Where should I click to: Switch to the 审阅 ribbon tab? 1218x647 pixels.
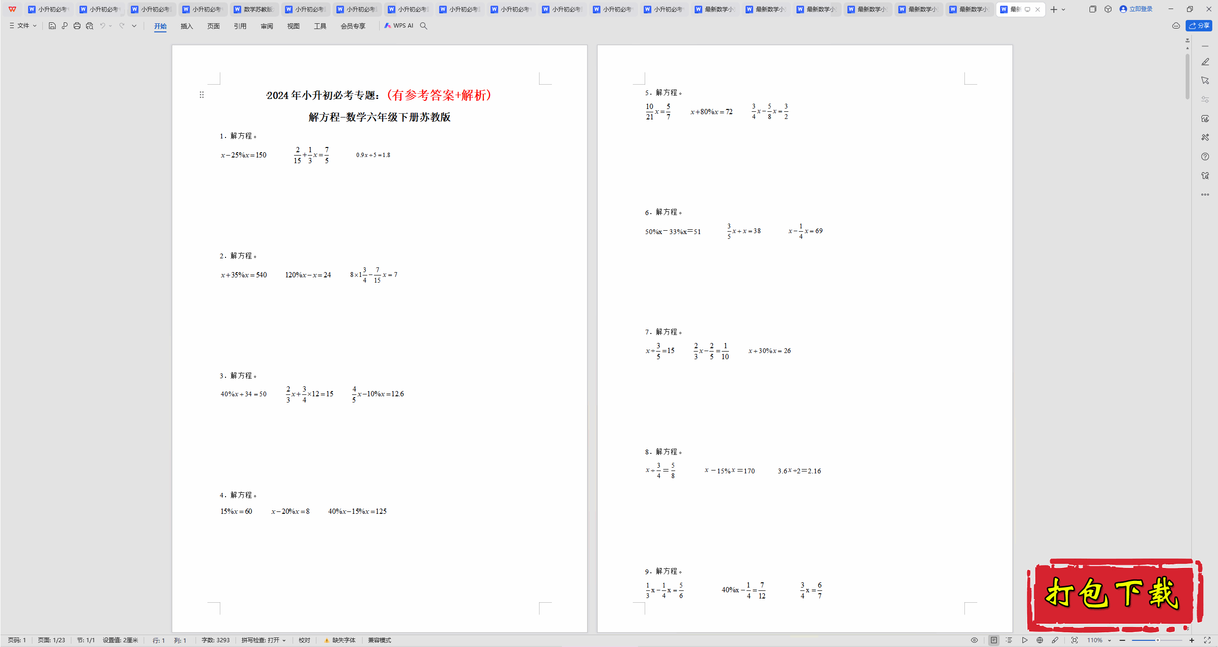[x=267, y=26]
